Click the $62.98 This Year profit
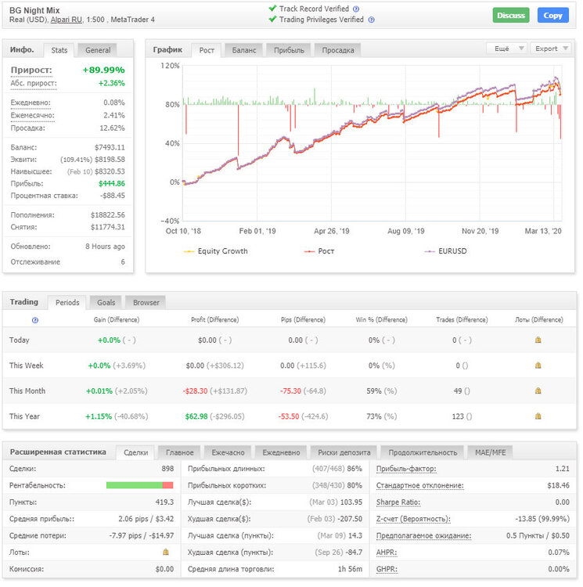 [196, 416]
